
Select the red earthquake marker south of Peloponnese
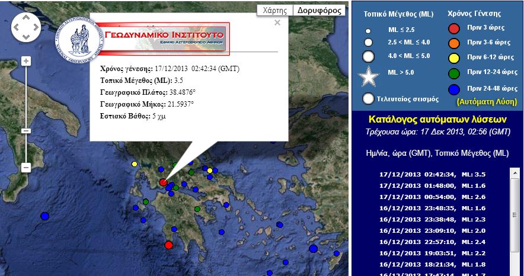click(168, 245)
